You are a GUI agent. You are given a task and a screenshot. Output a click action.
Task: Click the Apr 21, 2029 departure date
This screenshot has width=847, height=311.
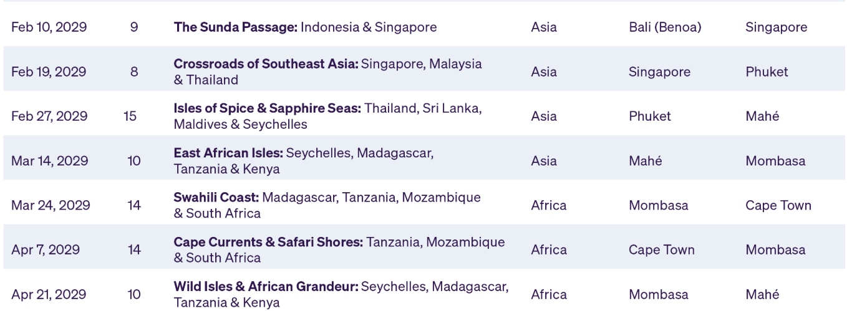click(x=47, y=294)
